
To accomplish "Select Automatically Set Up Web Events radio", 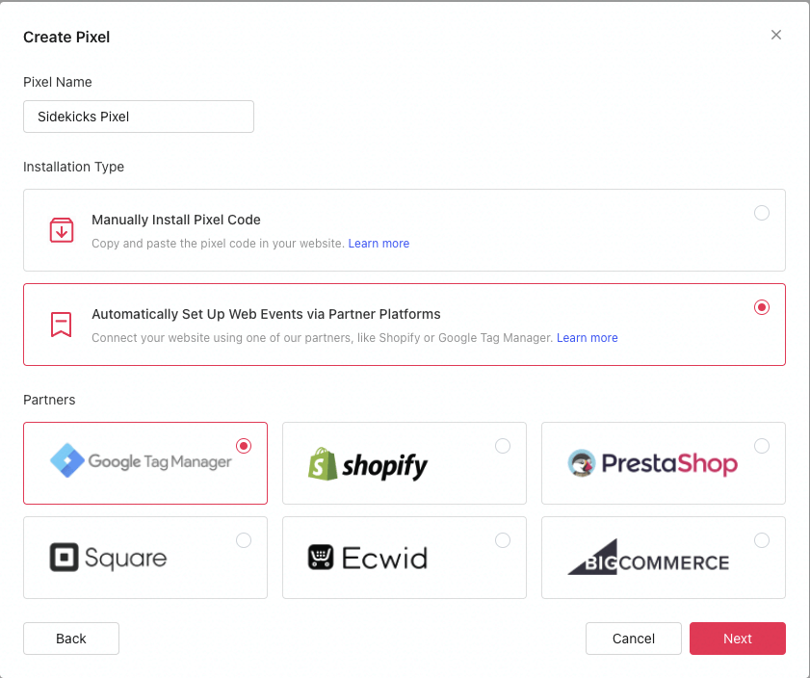I will 762,307.
